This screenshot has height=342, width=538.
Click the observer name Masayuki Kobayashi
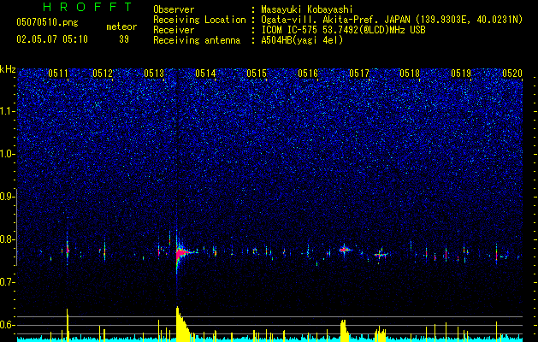pyautogui.click(x=307, y=9)
